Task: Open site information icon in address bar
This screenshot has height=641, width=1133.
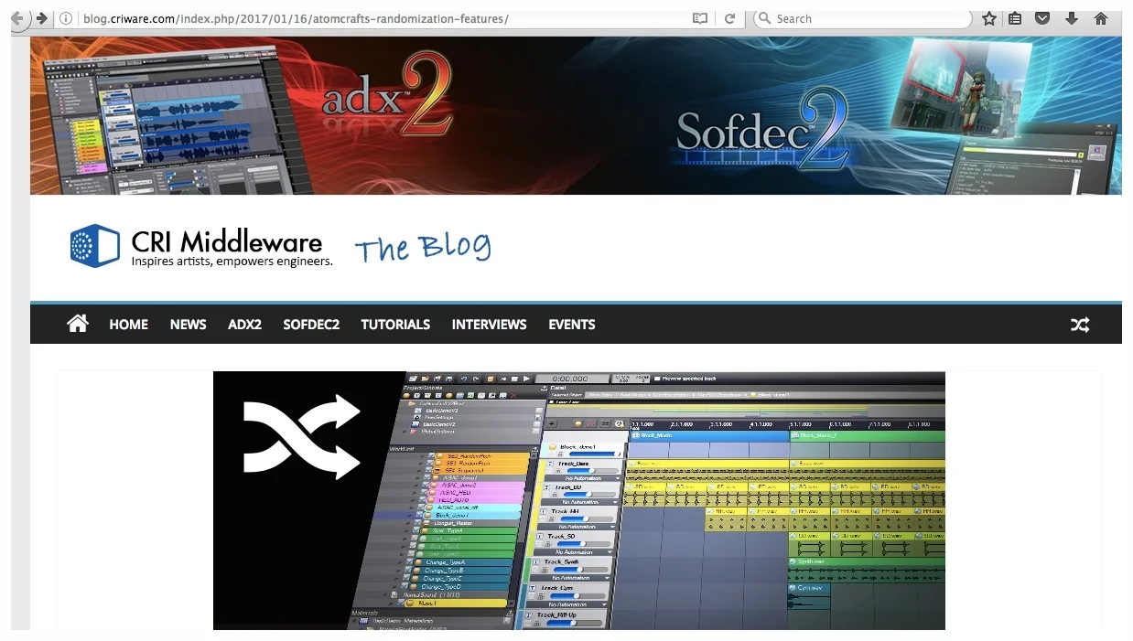Action: coord(66,18)
